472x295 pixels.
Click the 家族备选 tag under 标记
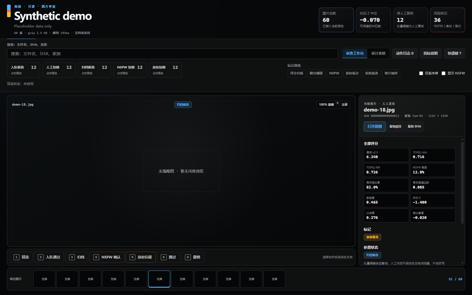[x=372, y=237]
